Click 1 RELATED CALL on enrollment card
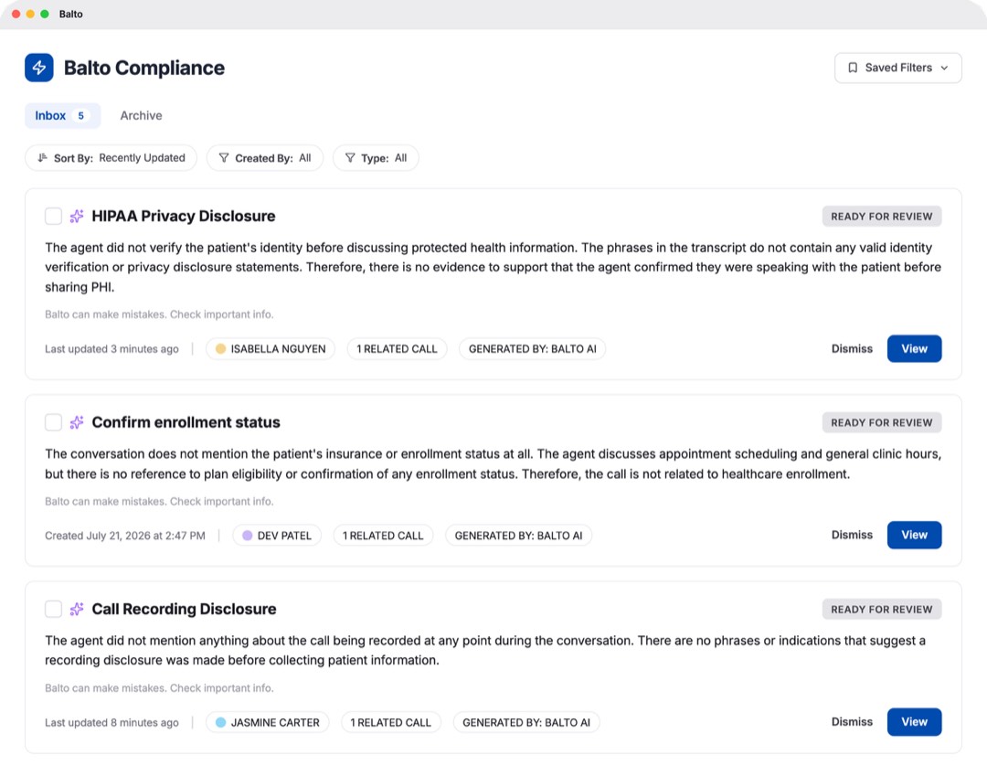Image resolution: width=987 pixels, height=776 pixels. point(383,535)
